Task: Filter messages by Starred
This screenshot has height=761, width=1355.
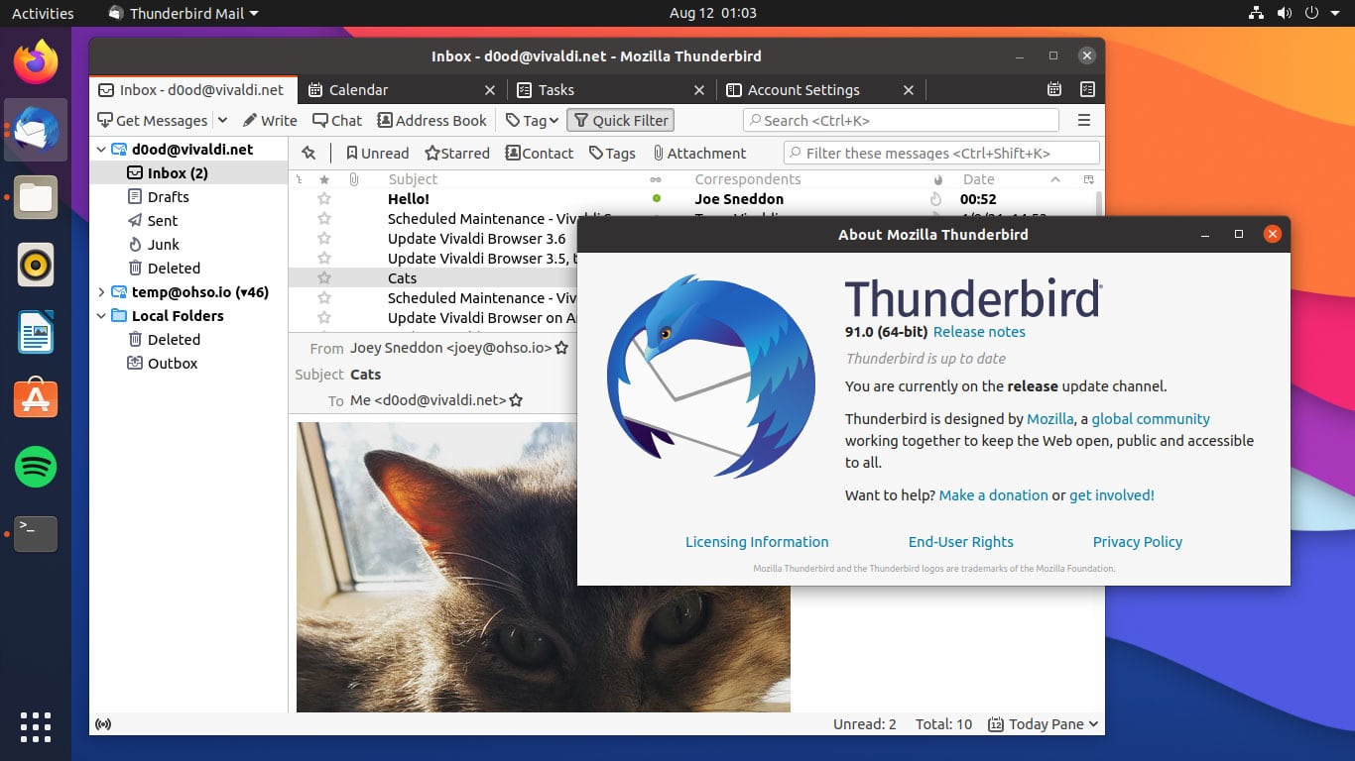Action: (x=457, y=154)
